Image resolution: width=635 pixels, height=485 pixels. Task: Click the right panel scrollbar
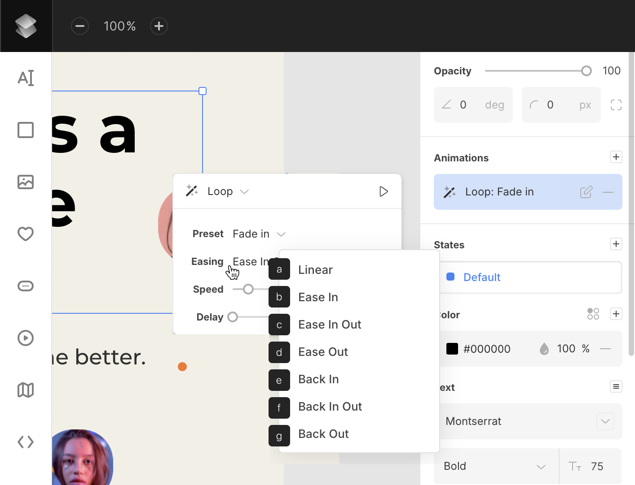pos(631,204)
